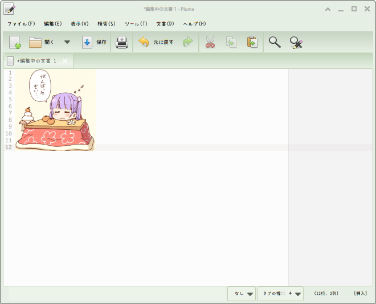Image resolution: width=376 pixels, height=304 pixels.
Task: Print the document with the printer icon
Action: (x=122, y=42)
